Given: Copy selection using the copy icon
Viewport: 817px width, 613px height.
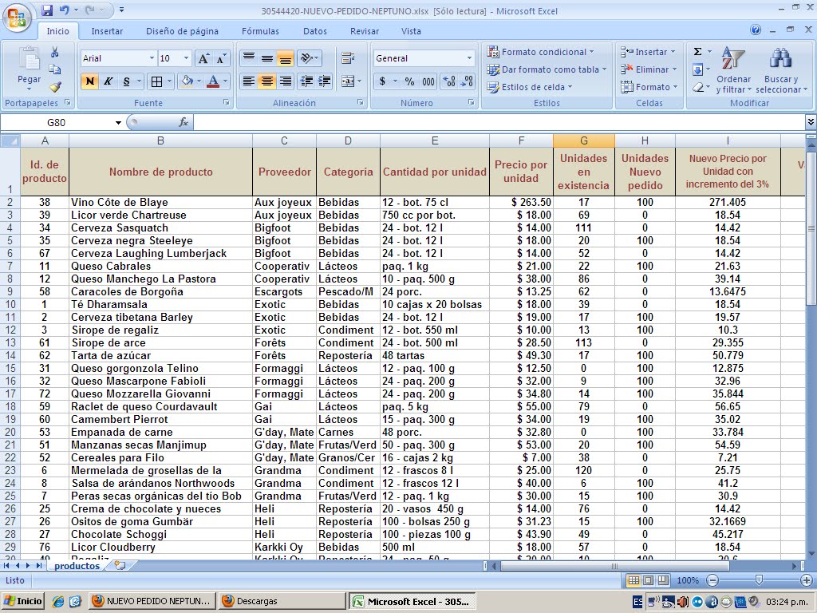Looking at the screenshot, I should coord(54,69).
